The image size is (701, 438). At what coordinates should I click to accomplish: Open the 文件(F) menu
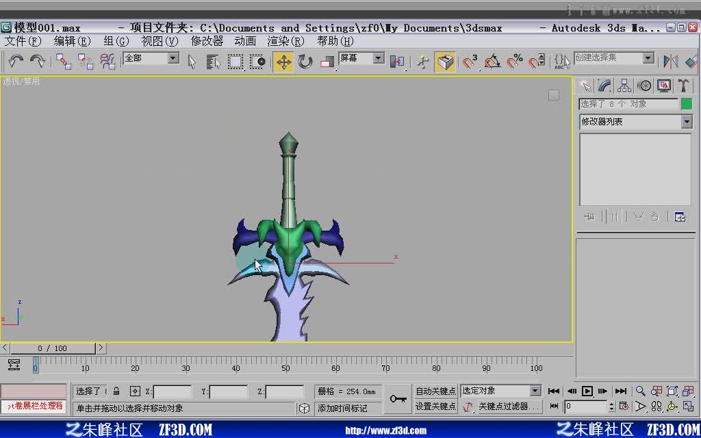[x=23, y=41]
